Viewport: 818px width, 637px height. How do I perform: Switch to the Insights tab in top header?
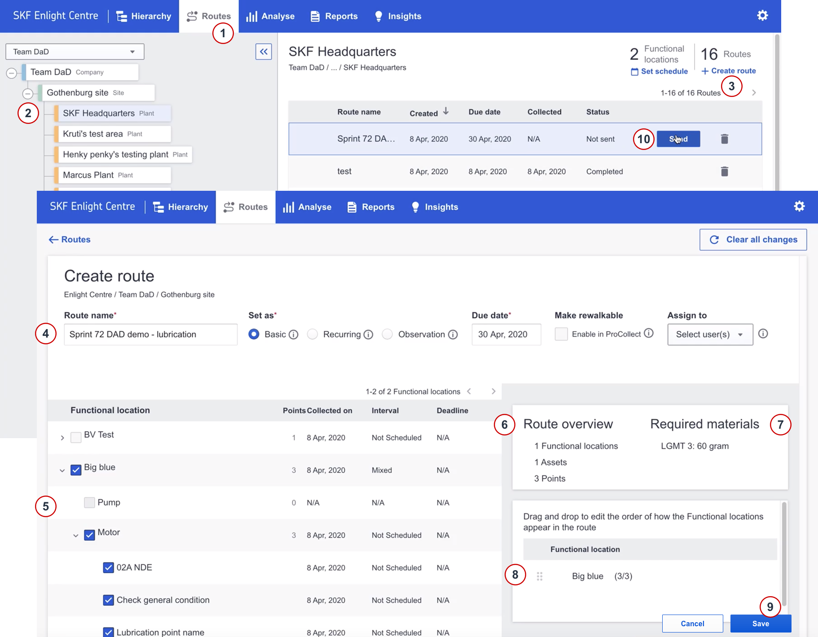click(398, 16)
